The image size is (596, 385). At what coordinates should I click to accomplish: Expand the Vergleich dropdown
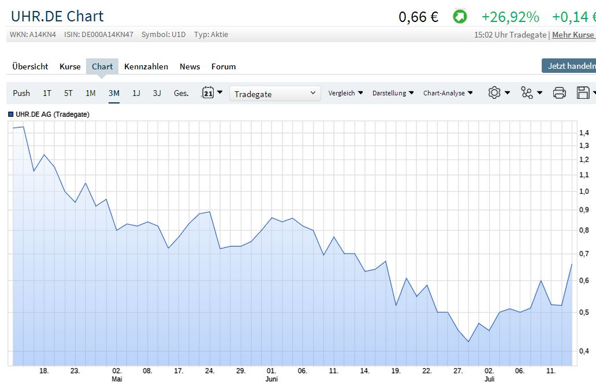coord(345,93)
